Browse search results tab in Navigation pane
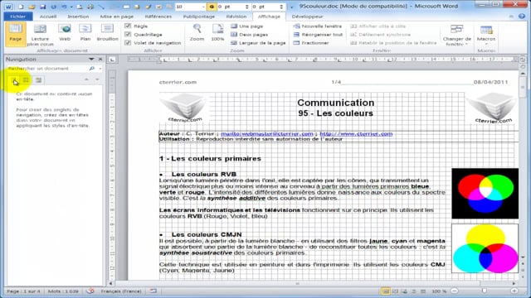Viewport: 531px width, 298px height. tap(39, 80)
